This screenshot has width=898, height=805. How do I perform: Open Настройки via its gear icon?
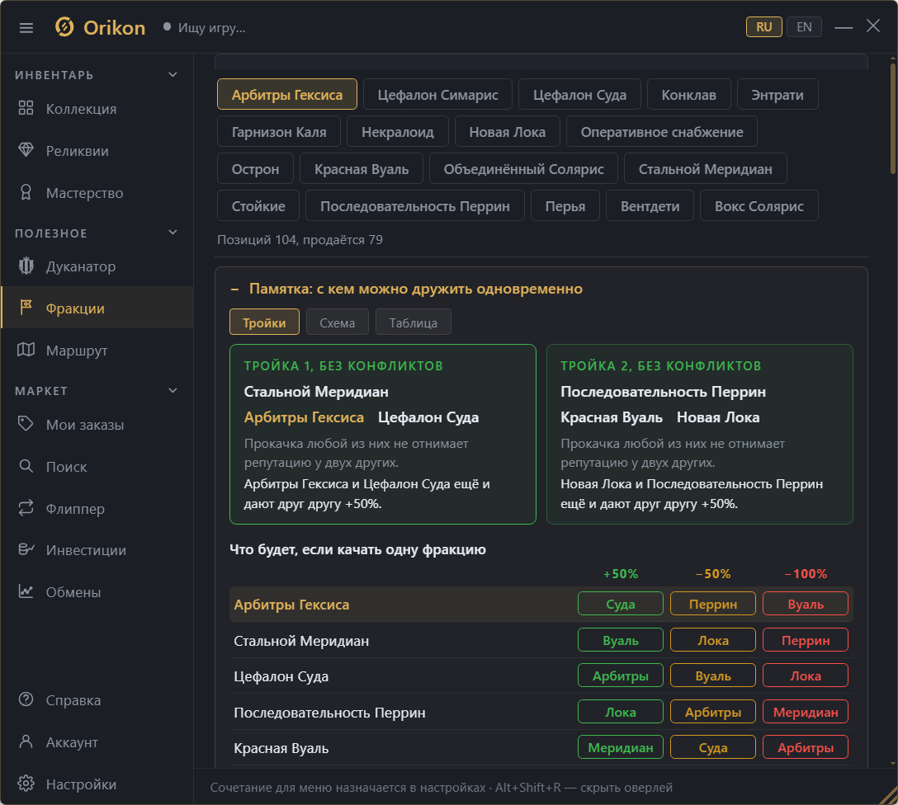(x=26, y=784)
